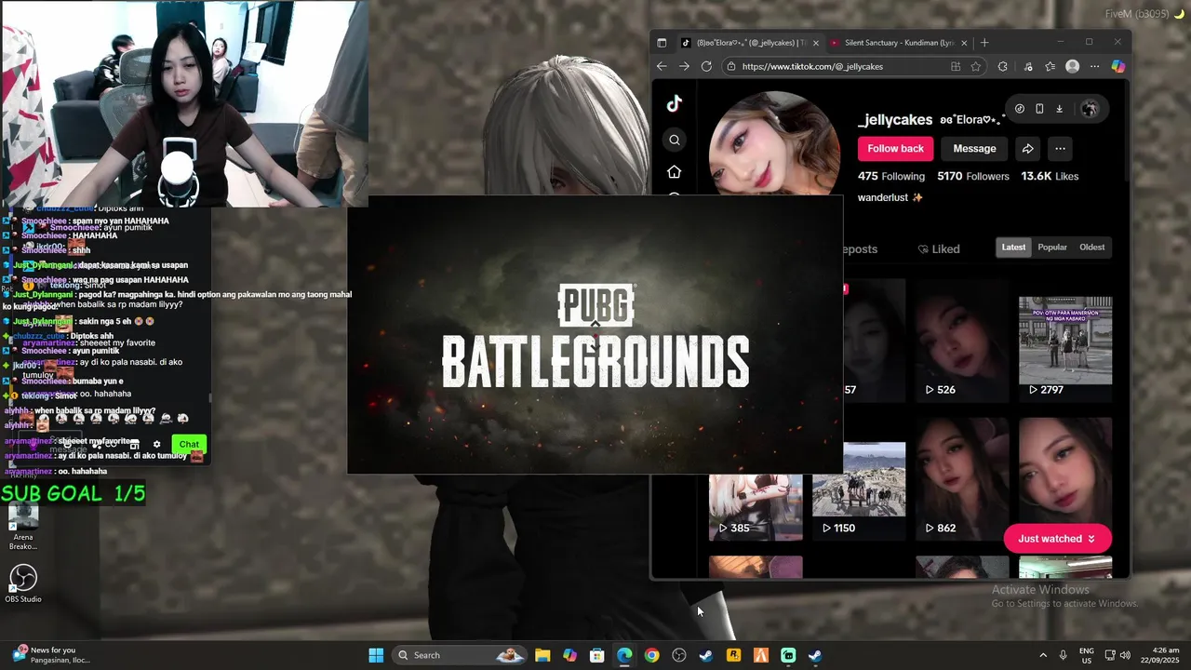
Task: Refresh the TikTok page
Action: 706,66
